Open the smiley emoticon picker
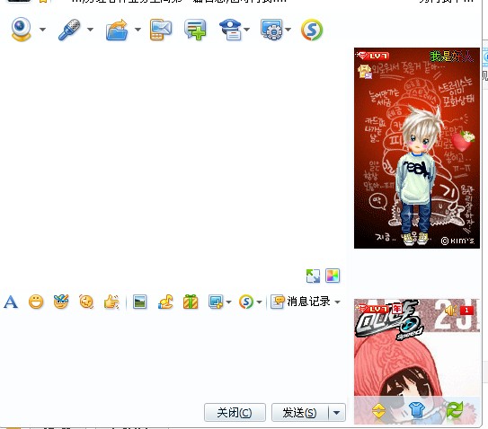 [36, 302]
